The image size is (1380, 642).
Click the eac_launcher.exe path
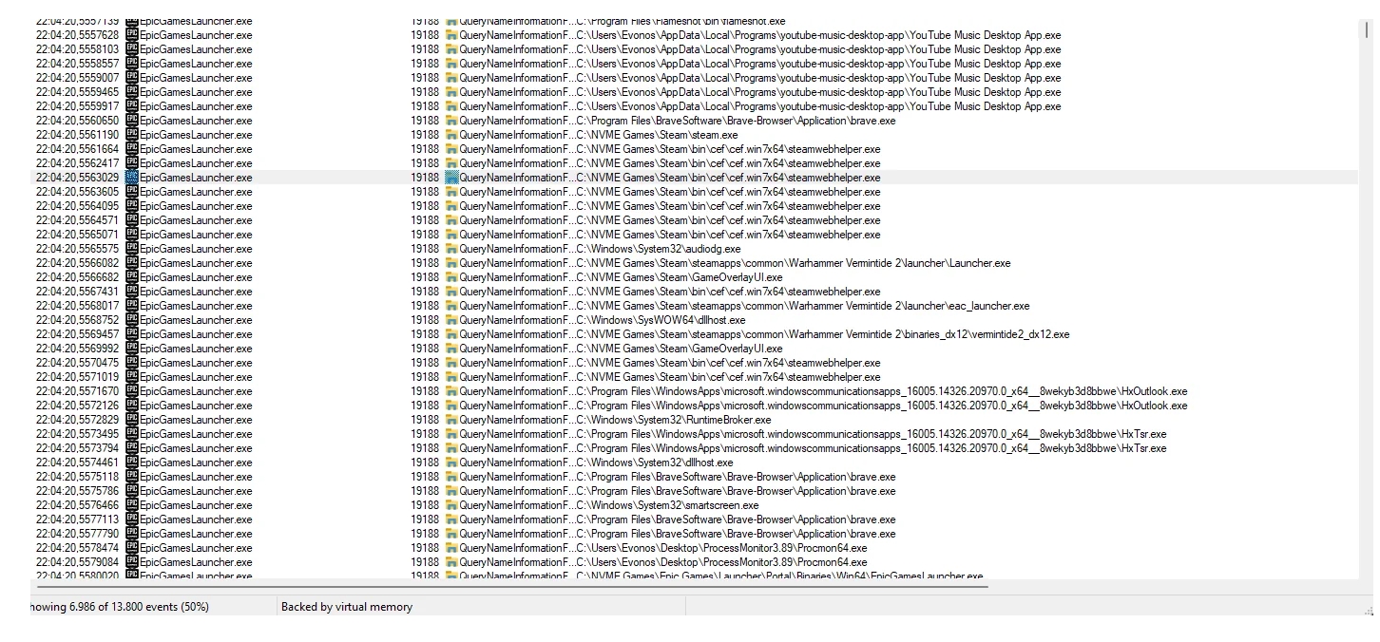click(803, 306)
